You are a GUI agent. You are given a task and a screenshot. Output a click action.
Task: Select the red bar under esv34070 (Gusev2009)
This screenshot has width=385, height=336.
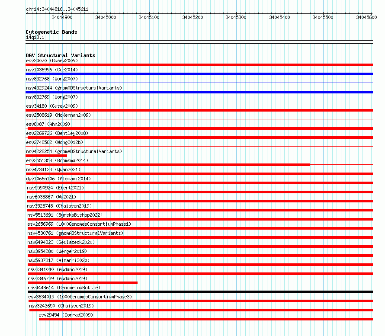199,65
